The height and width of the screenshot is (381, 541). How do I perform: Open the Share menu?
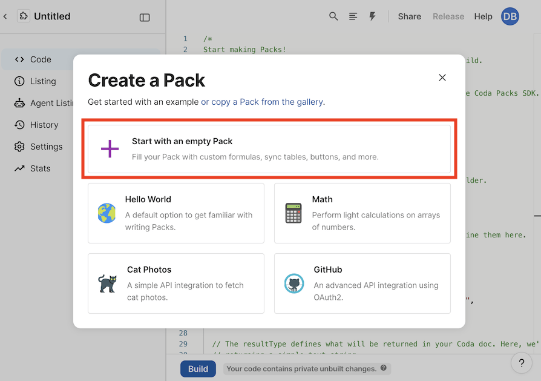[x=409, y=16]
